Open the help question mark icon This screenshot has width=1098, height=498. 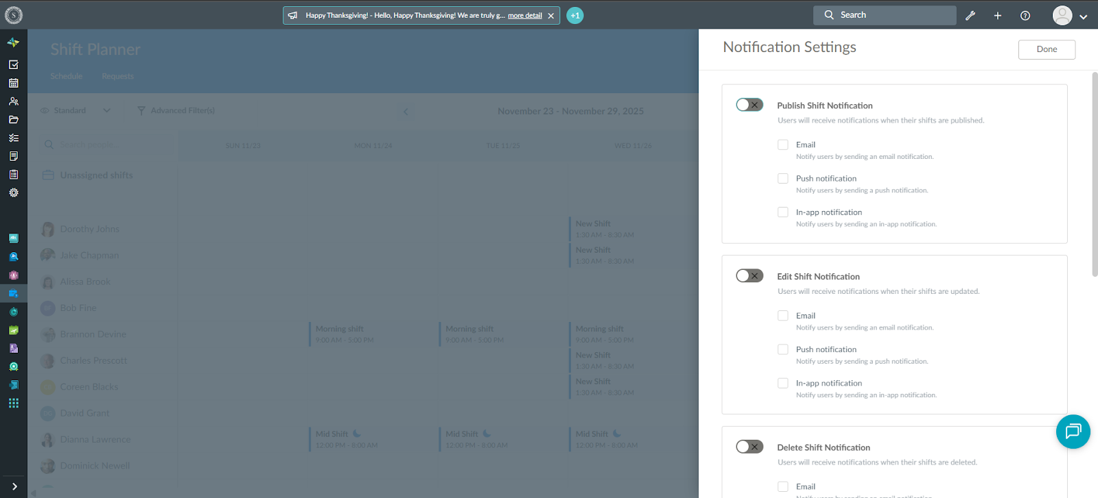click(x=1025, y=16)
